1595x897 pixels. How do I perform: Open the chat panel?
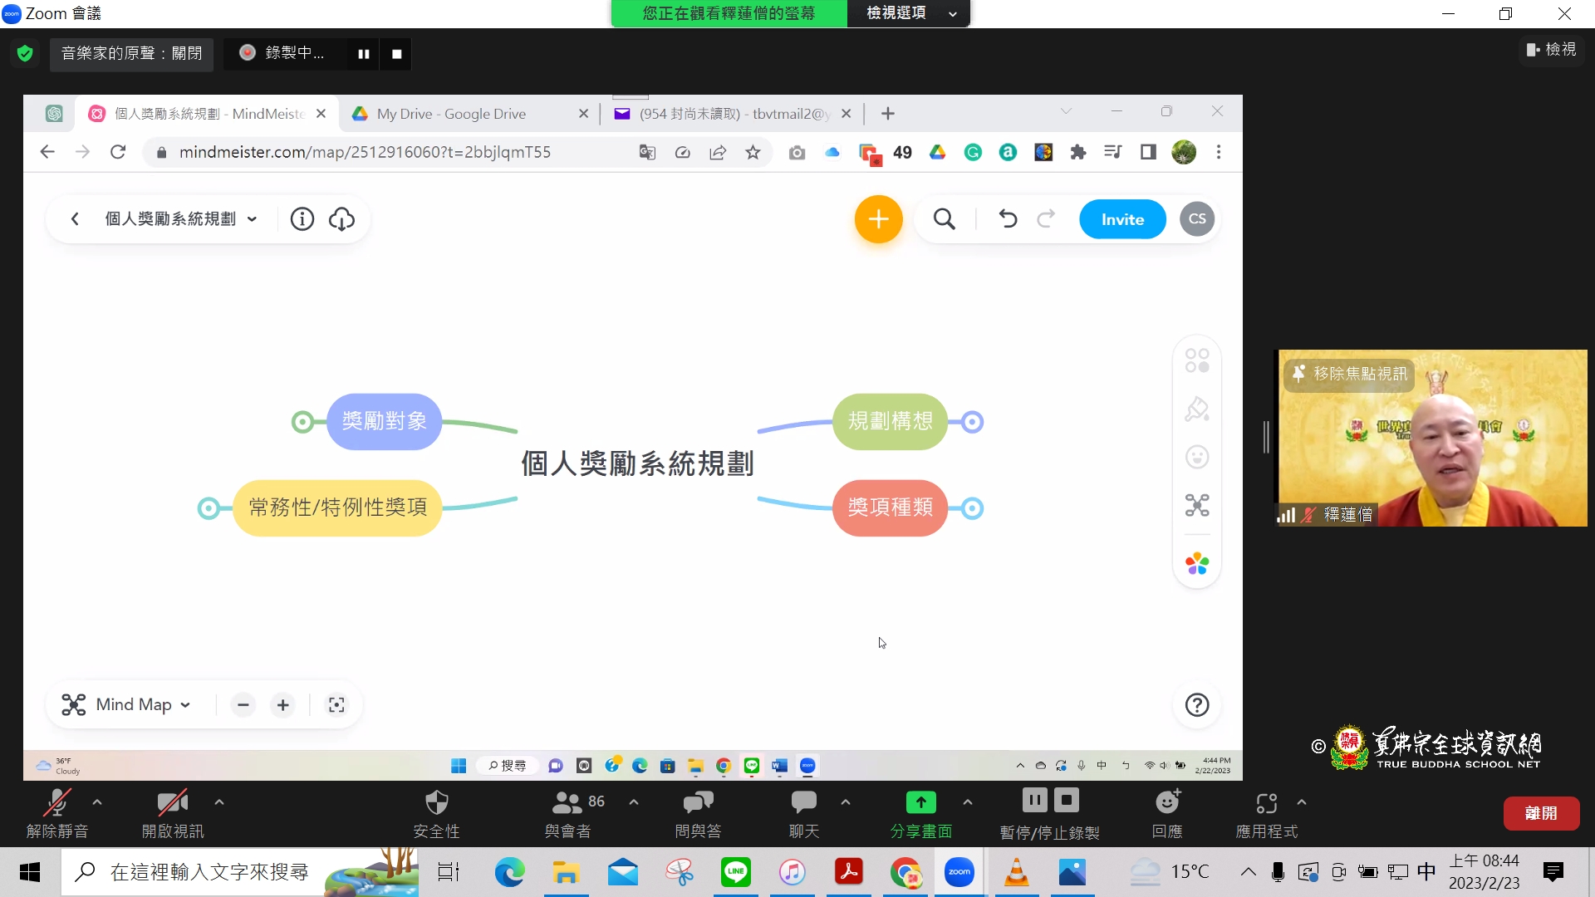[803, 803]
